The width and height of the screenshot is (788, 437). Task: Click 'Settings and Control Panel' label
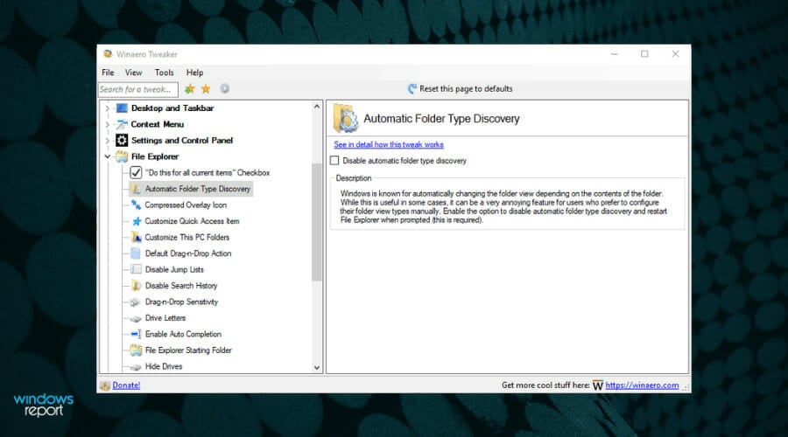pos(182,141)
